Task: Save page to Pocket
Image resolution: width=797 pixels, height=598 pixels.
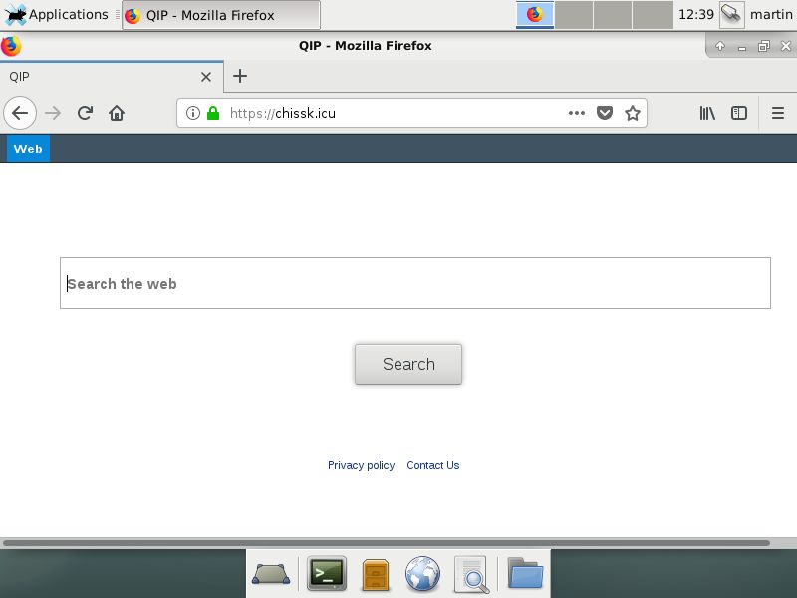Action: 605,113
